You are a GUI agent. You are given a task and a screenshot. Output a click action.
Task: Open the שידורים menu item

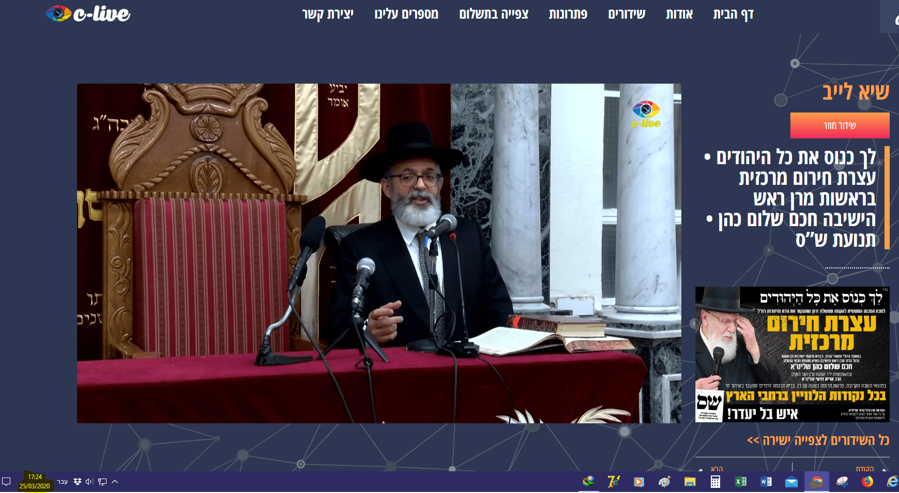coord(627,14)
